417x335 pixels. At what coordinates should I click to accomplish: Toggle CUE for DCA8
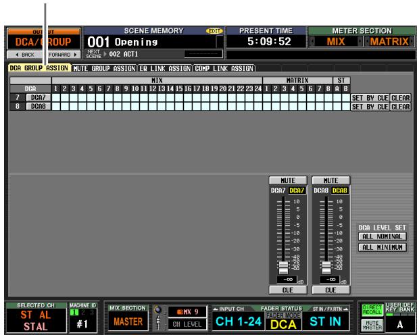(331, 290)
